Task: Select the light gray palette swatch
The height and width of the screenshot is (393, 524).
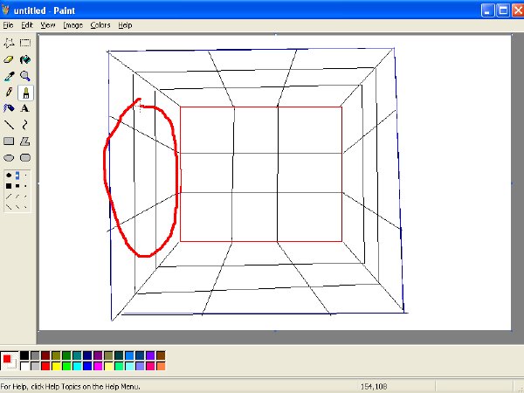Action: tap(35, 366)
